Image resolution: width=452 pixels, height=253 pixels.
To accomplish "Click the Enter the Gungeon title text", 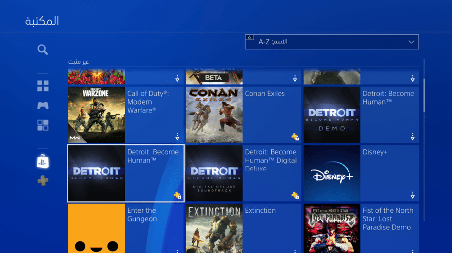I will [x=142, y=215].
